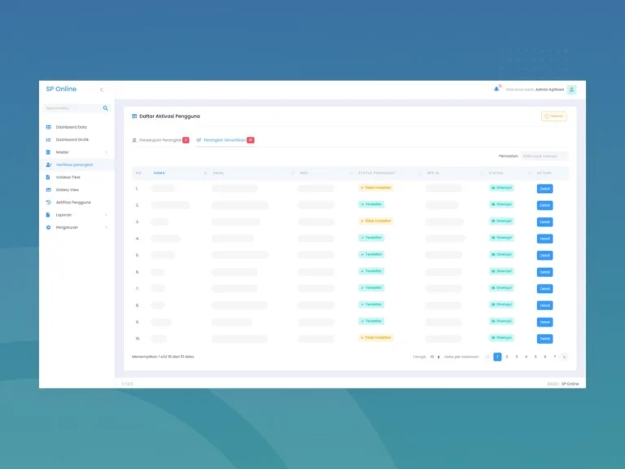Screen dimensions: 625x469
Task: Switch to Persetujuan Perangkat tab
Action: [160, 140]
